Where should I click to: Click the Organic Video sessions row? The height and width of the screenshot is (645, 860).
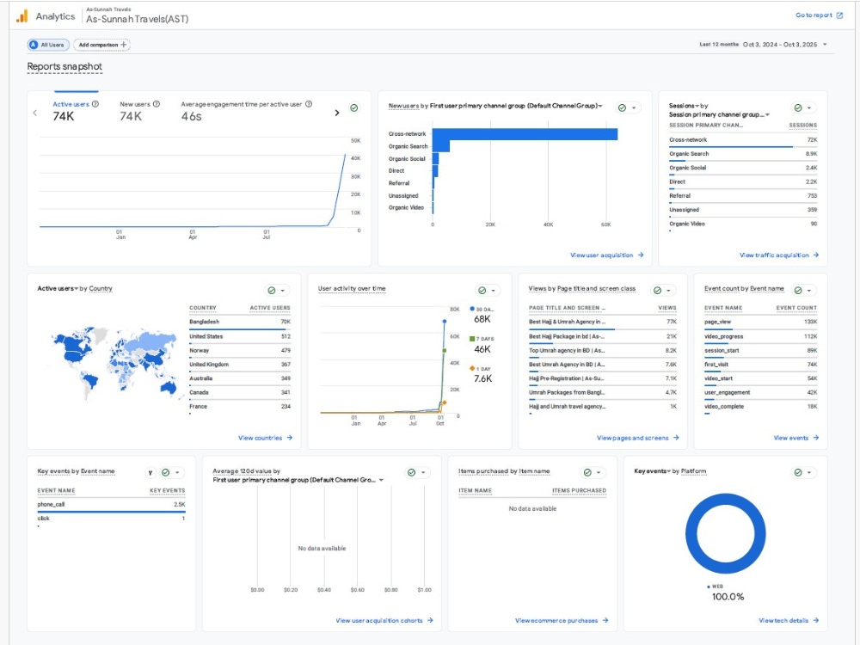tap(743, 224)
